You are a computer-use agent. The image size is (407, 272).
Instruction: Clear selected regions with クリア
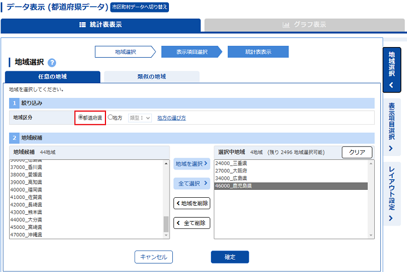click(357, 152)
